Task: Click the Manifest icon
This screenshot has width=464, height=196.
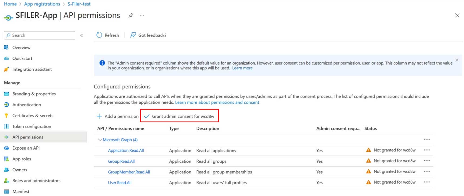Action: (x=6, y=191)
